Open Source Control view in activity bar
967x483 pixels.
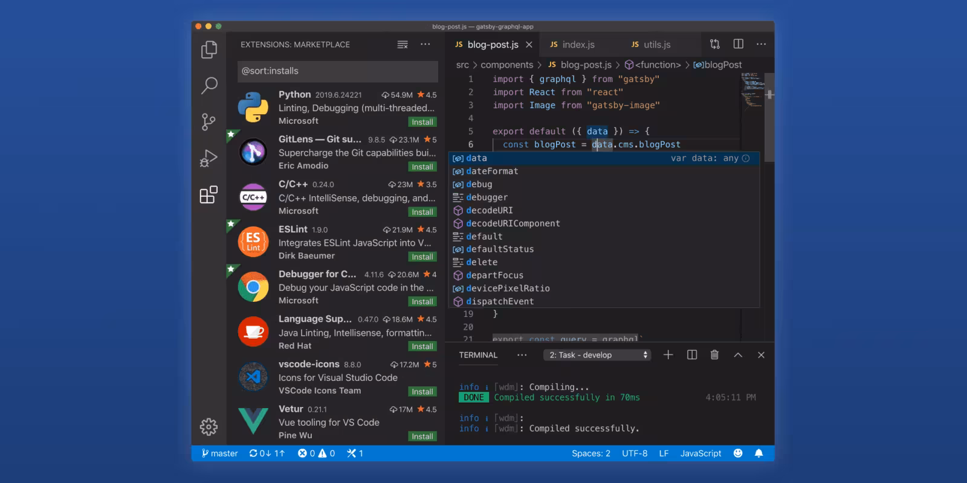tap(209, 122)
